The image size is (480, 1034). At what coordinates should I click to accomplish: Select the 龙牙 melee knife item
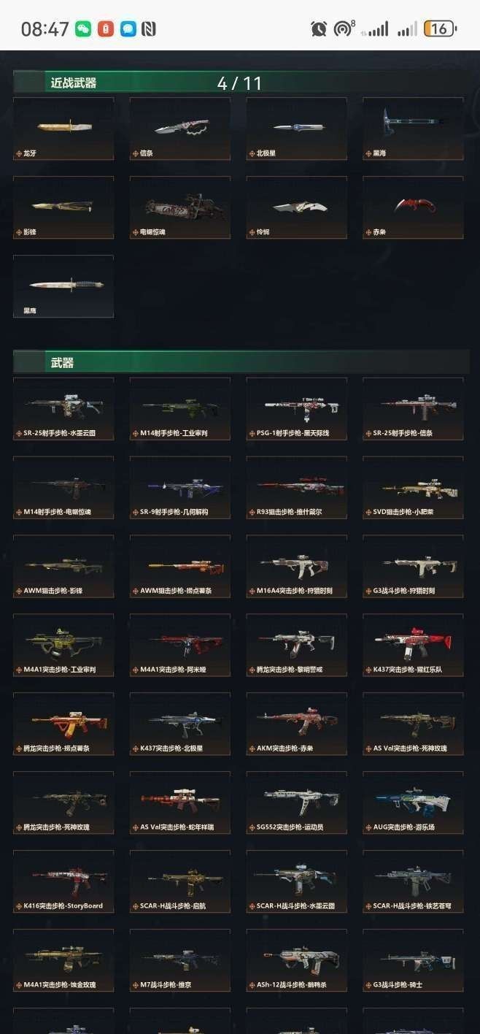[63, 129]
